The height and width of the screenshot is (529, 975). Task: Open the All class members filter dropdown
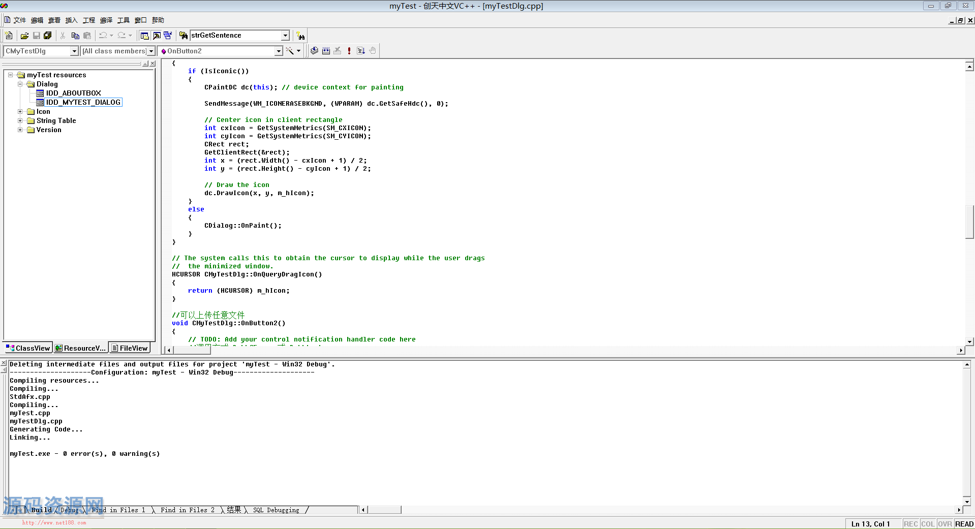[x=151, y=51]
